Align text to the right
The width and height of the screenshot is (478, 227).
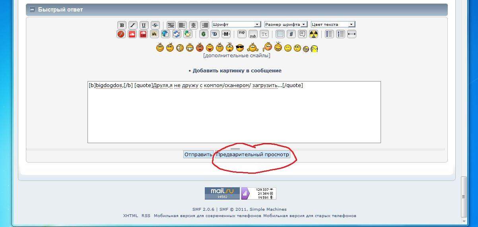pos(204,25)
